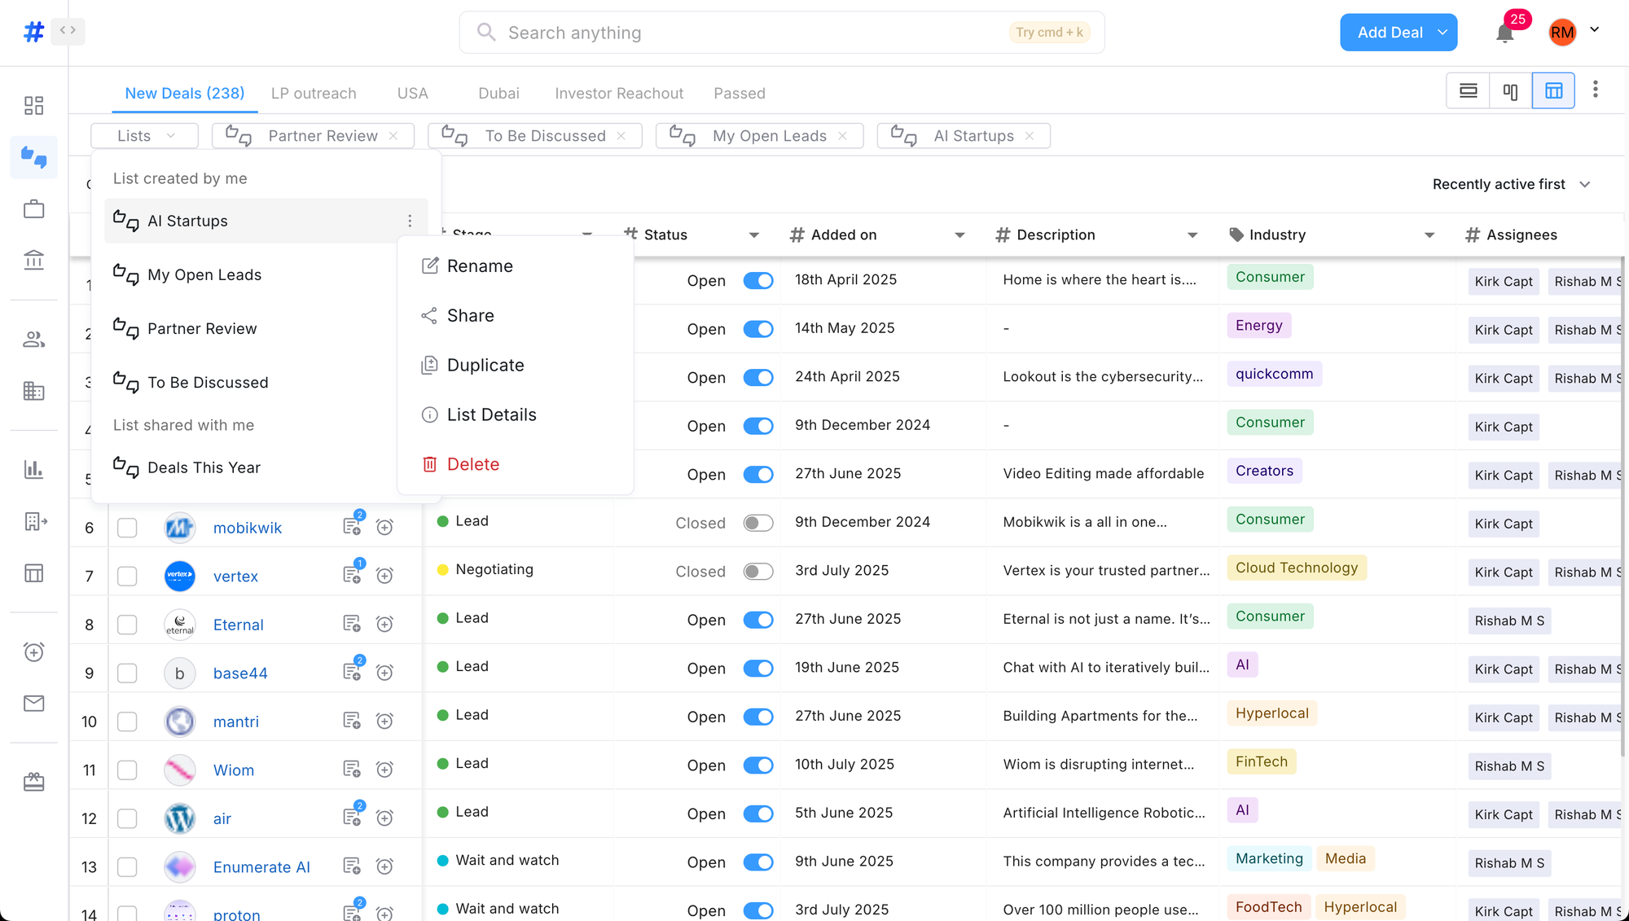Open RM user avatar

[1562, 33]
